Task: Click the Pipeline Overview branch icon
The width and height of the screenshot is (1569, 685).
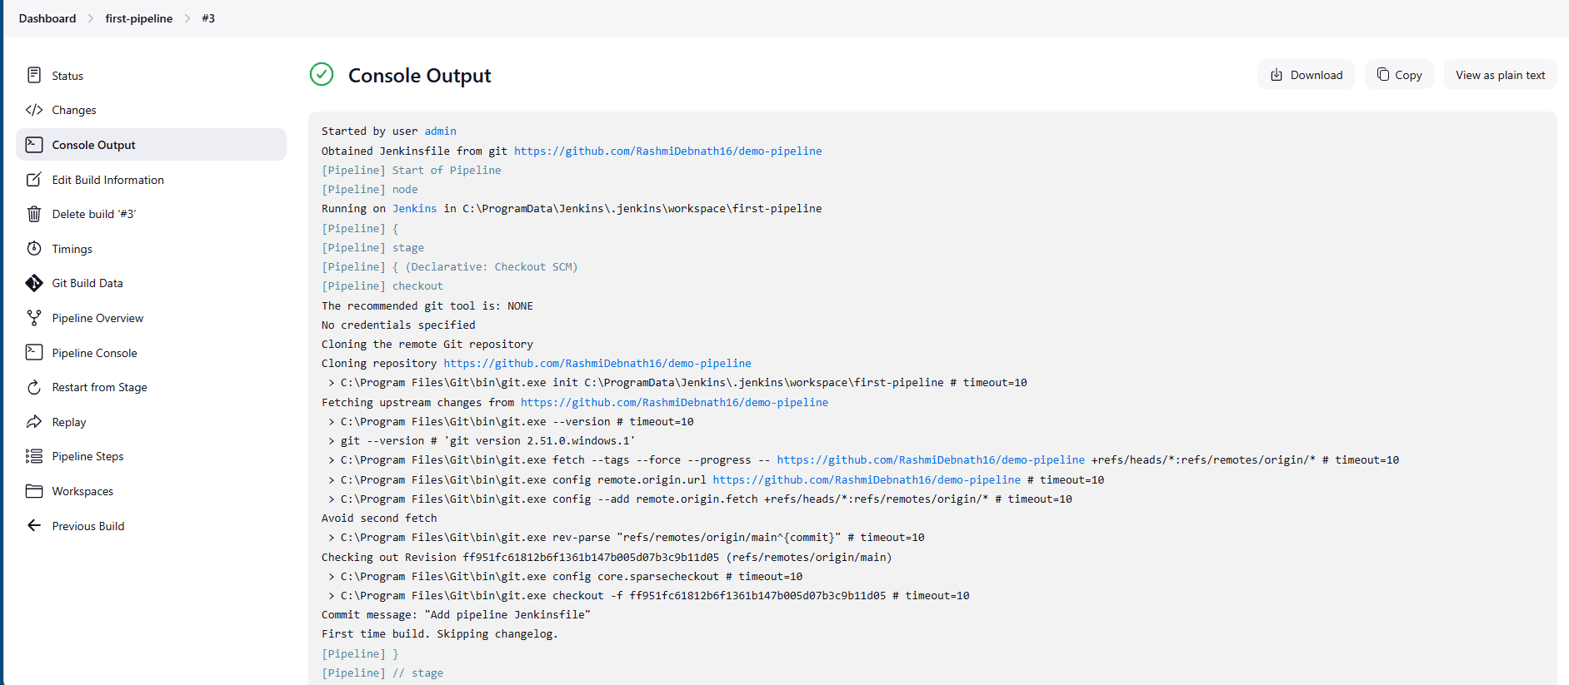Action: [x=34, y=318]
